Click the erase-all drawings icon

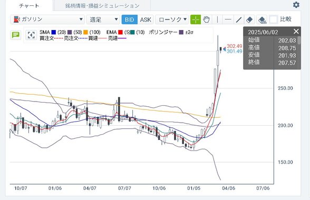coord(262,19)
